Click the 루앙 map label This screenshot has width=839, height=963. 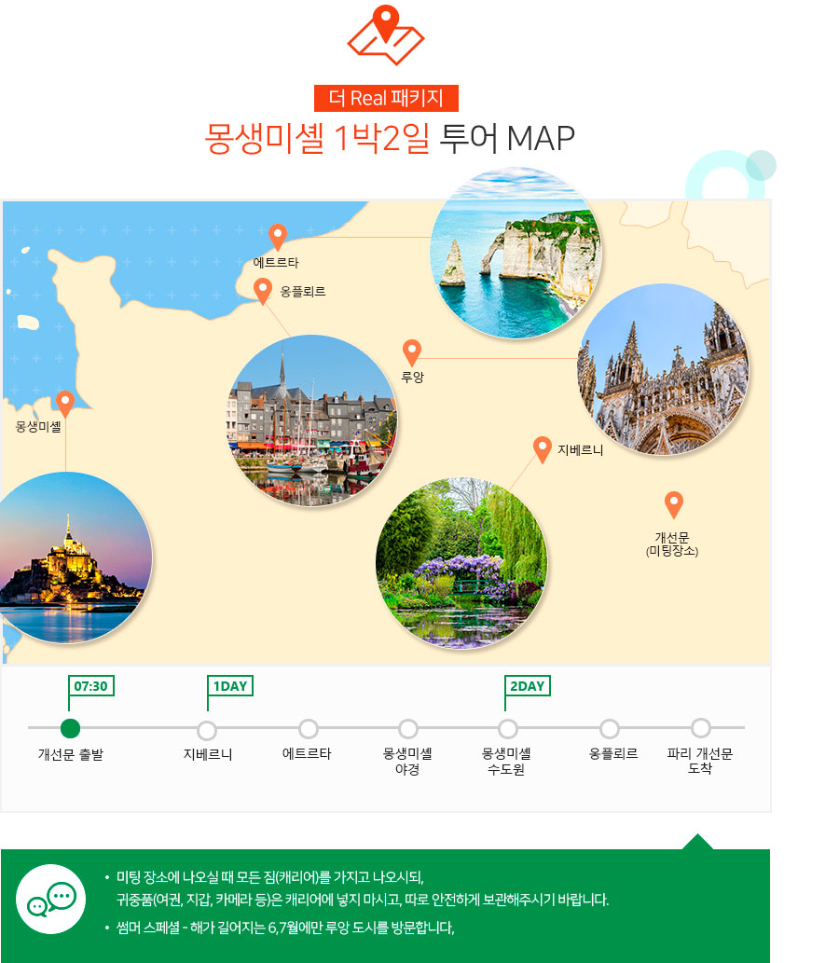pyautogui.click(x=413, y=378)
